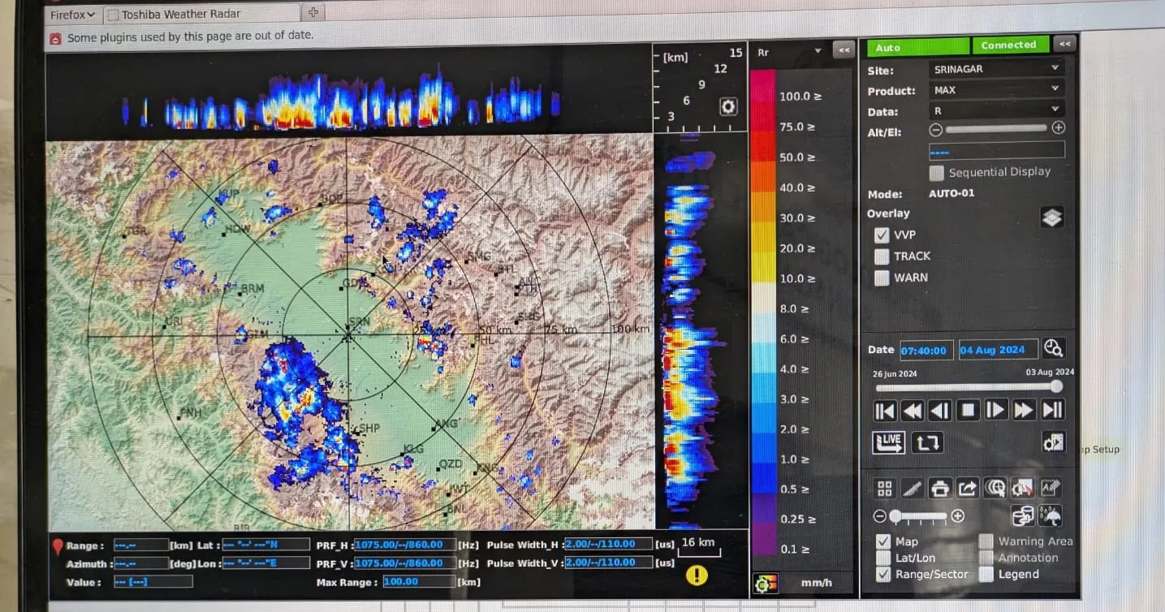Open the Firefox menu dropdown

coord(72,14)
